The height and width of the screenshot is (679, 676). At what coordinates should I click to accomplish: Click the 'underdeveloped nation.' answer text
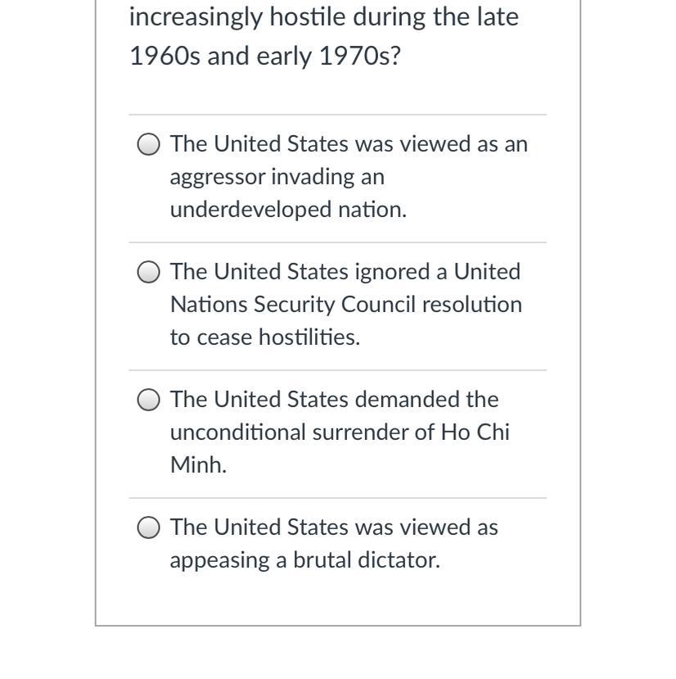288,210
